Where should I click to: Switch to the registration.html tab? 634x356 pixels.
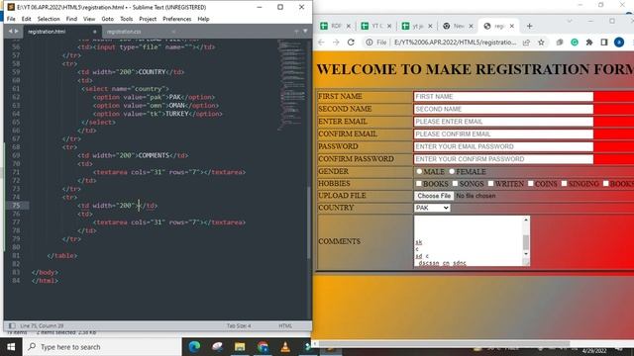tap(60, 32)
